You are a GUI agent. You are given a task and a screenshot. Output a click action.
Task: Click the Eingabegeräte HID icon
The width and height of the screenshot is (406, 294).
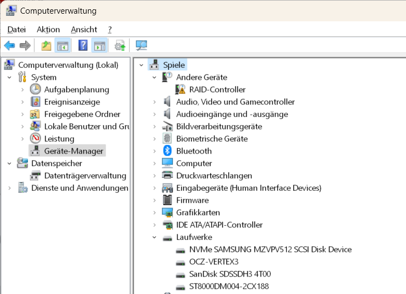point(167,188)
